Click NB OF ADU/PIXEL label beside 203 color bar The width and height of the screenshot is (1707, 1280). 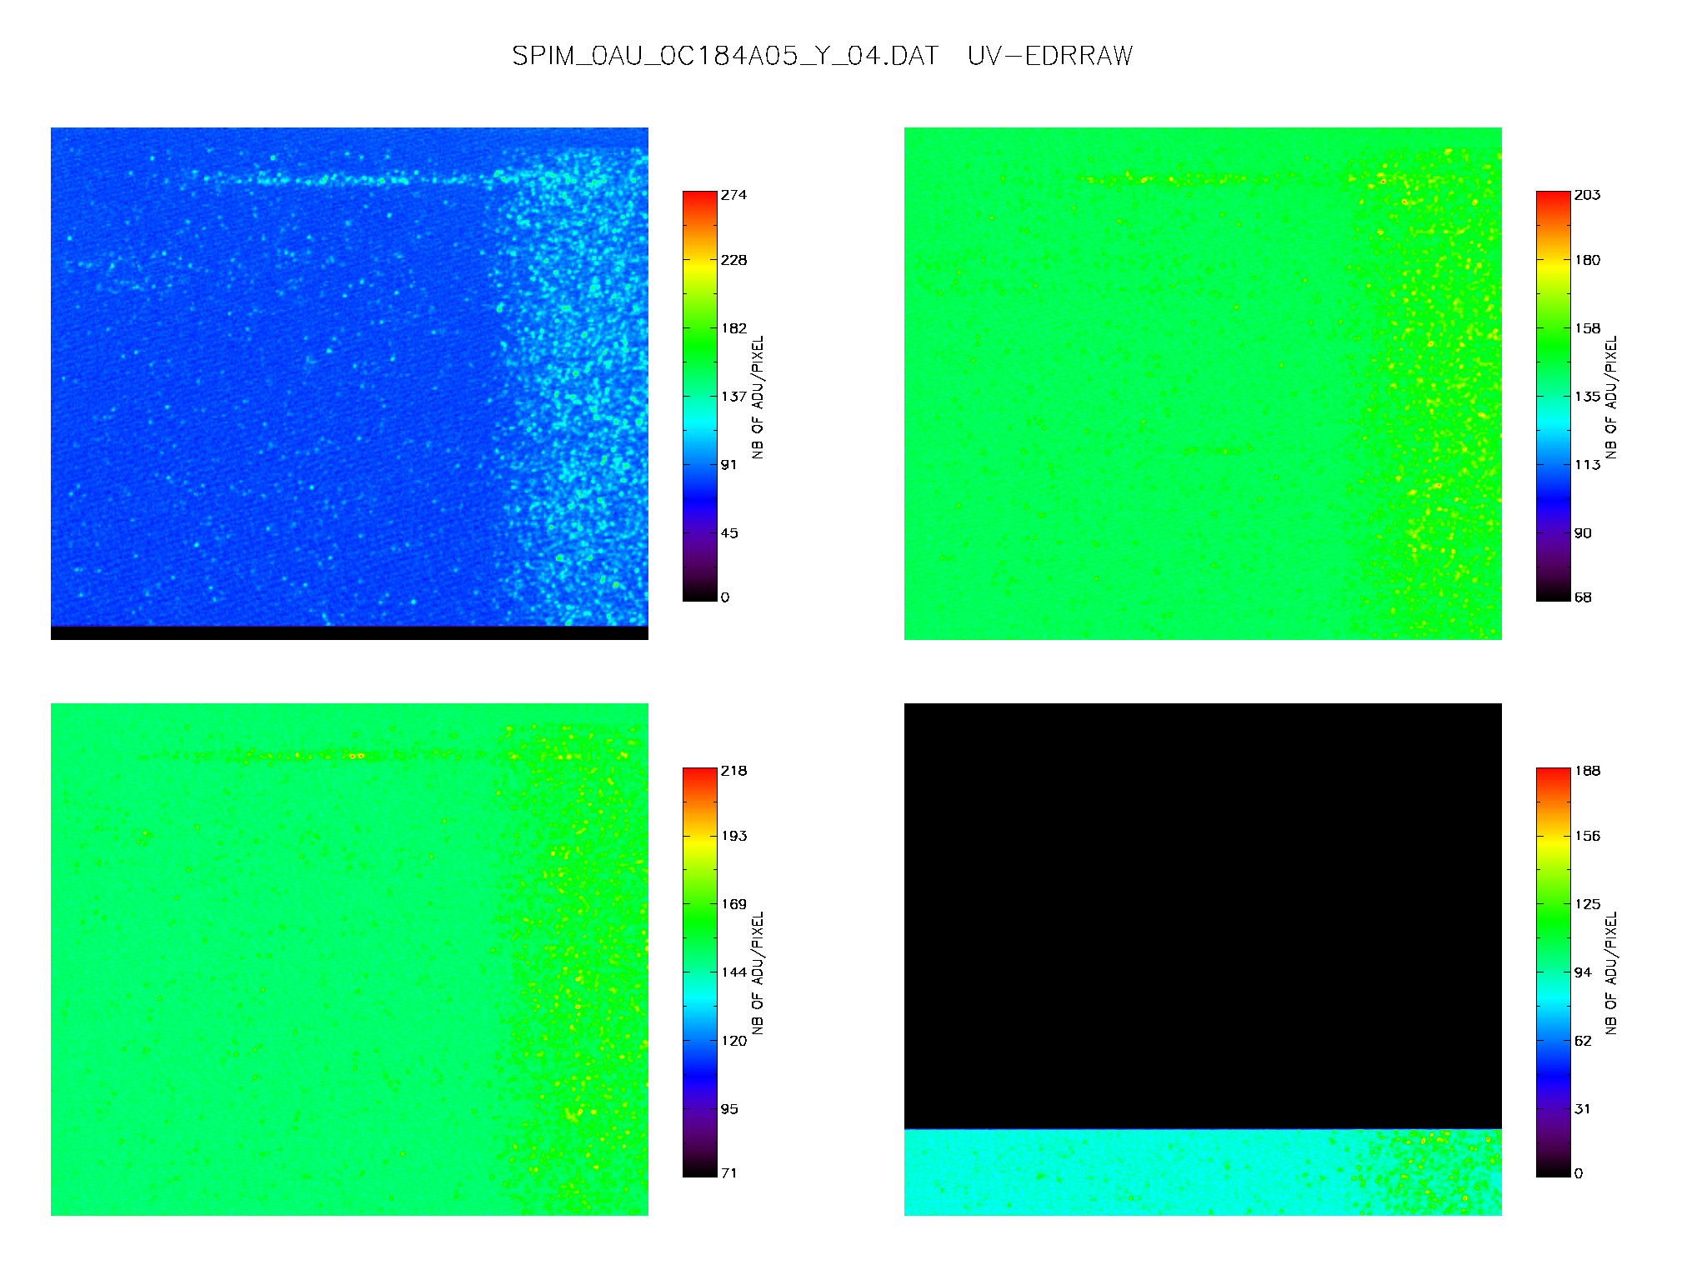click(x=1611, y=397)
